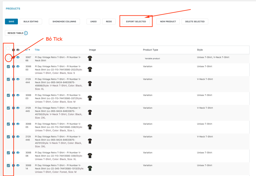This screenshot has height=176, width=256.
Task: Click NEW PRODUCT button
Action: point(168,21)
